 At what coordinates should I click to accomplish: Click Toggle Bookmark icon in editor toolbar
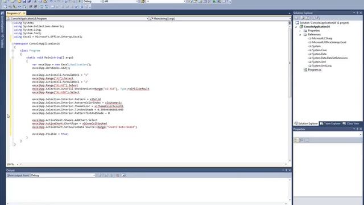[52, 7]
